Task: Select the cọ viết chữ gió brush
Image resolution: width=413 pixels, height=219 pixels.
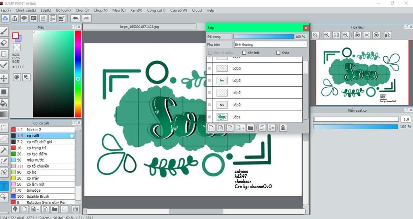Action: [x=43, y=142]
